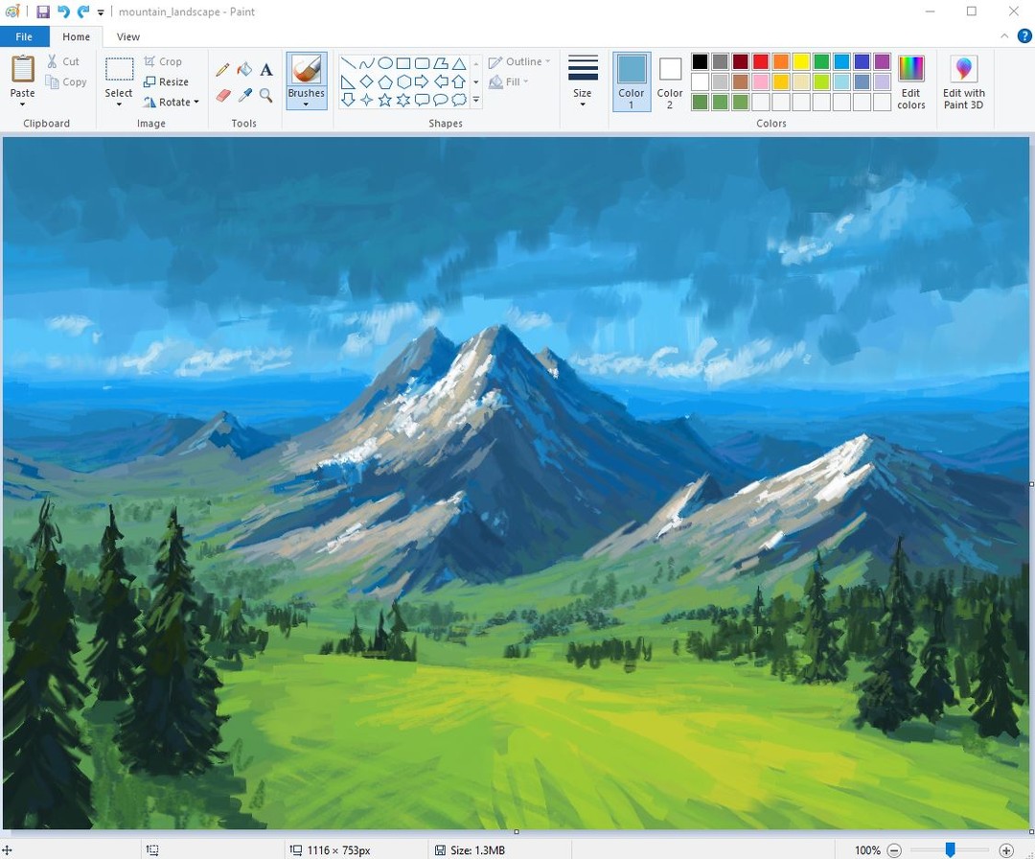Switch to the Home tab
Screen dimensions: 1035x859
tap(77, 37)
